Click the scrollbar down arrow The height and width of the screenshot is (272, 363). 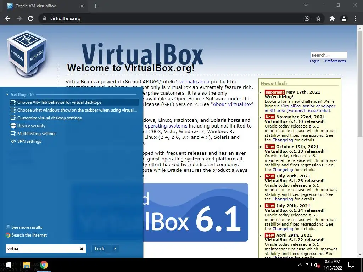[x=360, y=254]
